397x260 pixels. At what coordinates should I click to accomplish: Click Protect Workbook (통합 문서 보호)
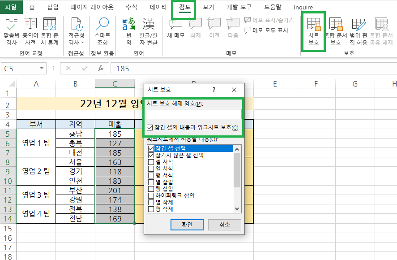(x=336, y=32)
